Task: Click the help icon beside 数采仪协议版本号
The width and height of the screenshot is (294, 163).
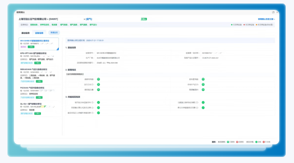Action: click(x=92, y=103)
